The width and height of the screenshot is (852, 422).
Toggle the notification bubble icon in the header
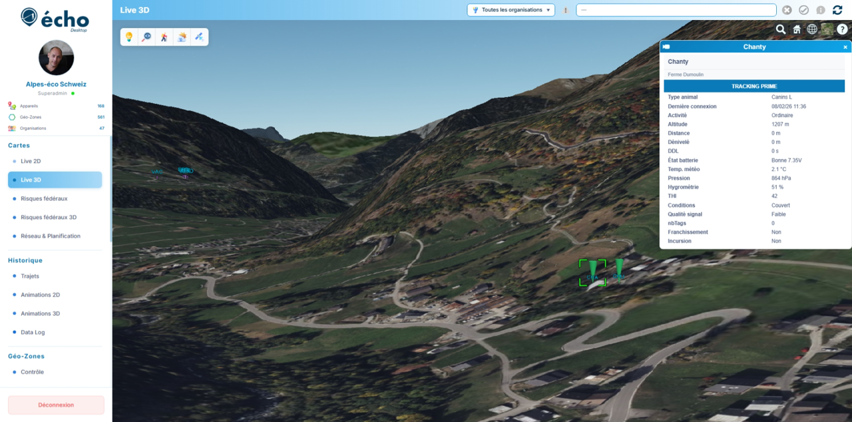(x=821, y=10)
